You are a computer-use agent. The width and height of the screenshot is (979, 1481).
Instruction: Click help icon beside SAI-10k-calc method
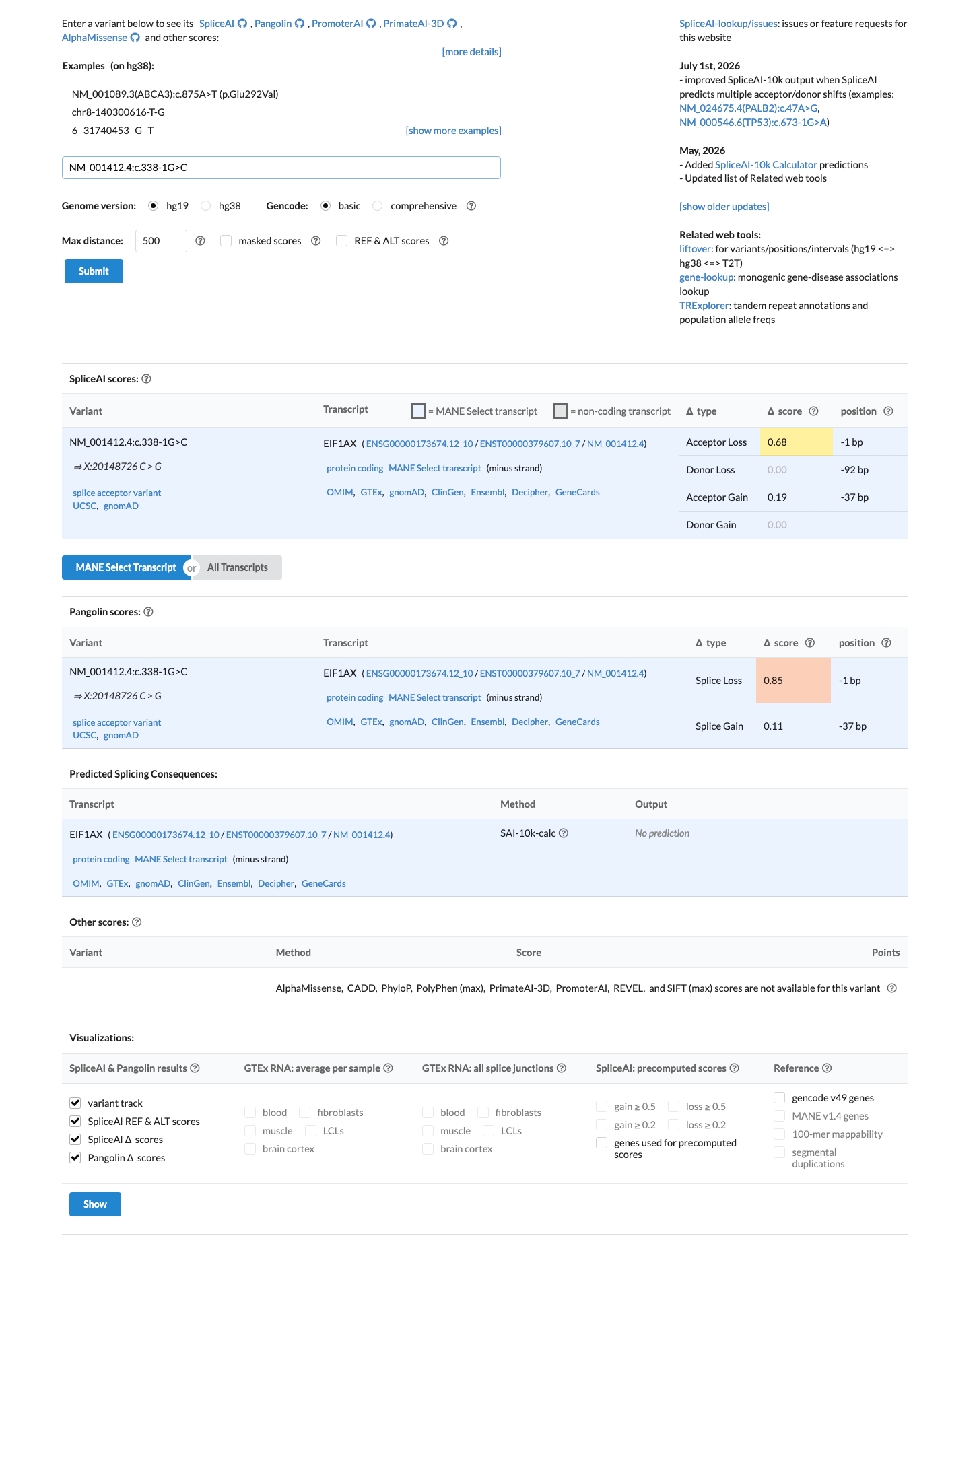(564, 833)
